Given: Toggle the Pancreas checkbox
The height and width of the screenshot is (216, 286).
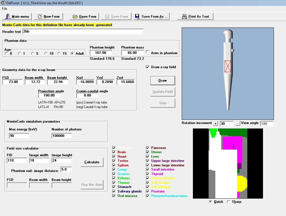Looking at the screenshot, I should 147,148.
